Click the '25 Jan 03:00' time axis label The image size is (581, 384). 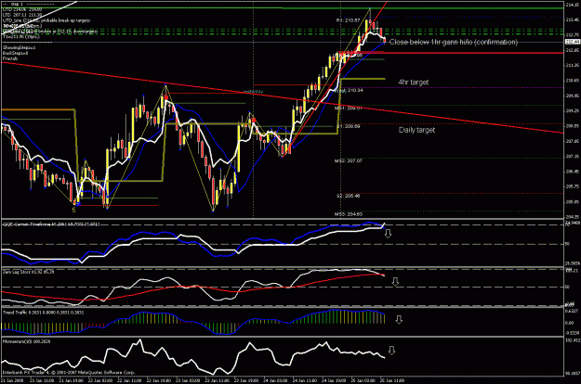362,380
